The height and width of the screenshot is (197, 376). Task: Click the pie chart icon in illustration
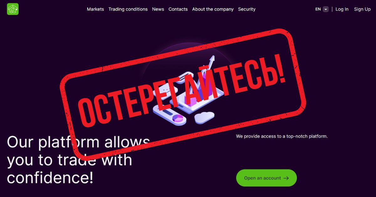click(x=178, y=119)
